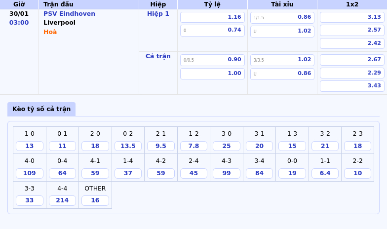Bet on 1-0 correct score at 13
This screenshot has height=229, width=387.
click(30, 146)
